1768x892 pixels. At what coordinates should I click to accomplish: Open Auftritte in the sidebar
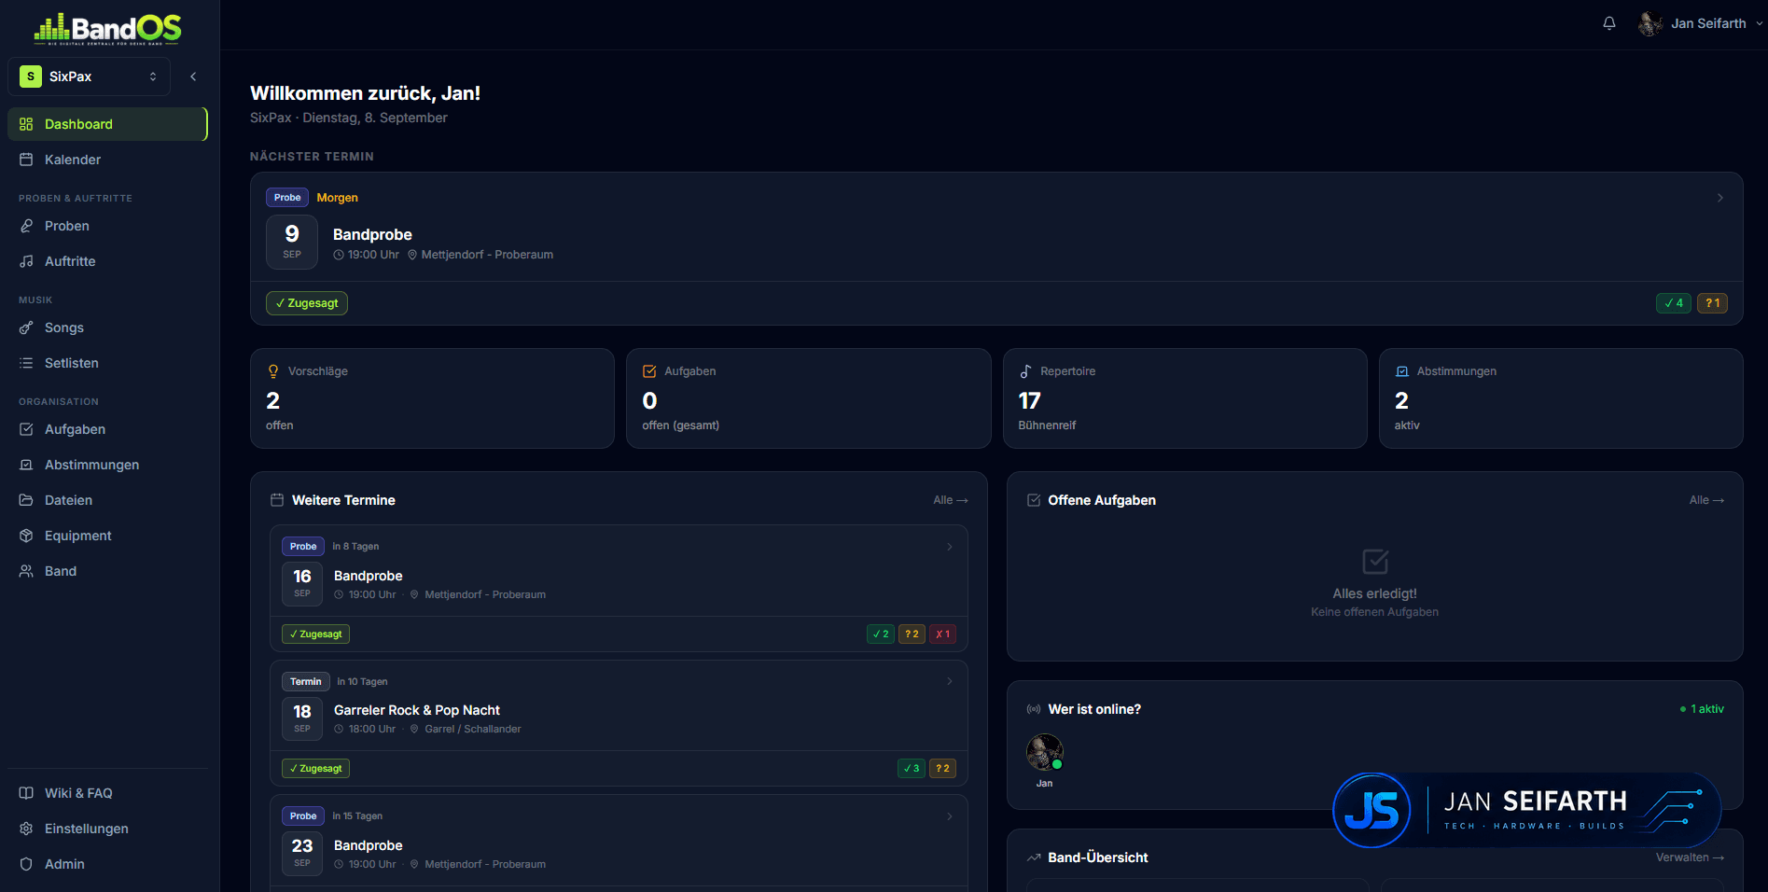tap(107, 261)
